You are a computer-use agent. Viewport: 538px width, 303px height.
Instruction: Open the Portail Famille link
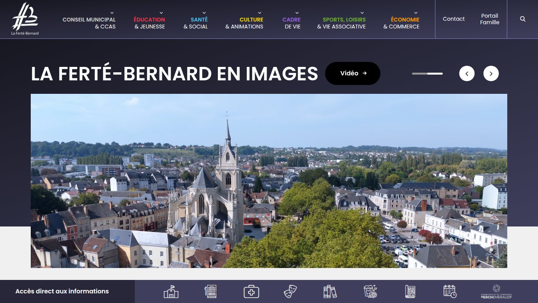pyautogui.click(x=490, y=19)
